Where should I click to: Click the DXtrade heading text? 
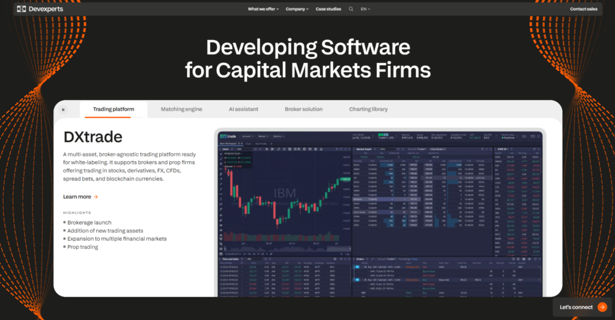(93, 137)
